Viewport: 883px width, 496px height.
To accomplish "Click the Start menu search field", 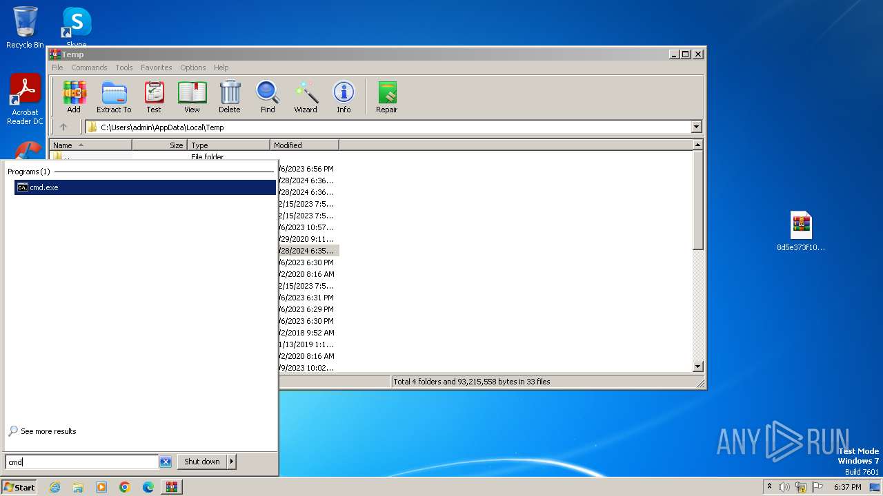I will pyautogui.click(x=82, y=462).
